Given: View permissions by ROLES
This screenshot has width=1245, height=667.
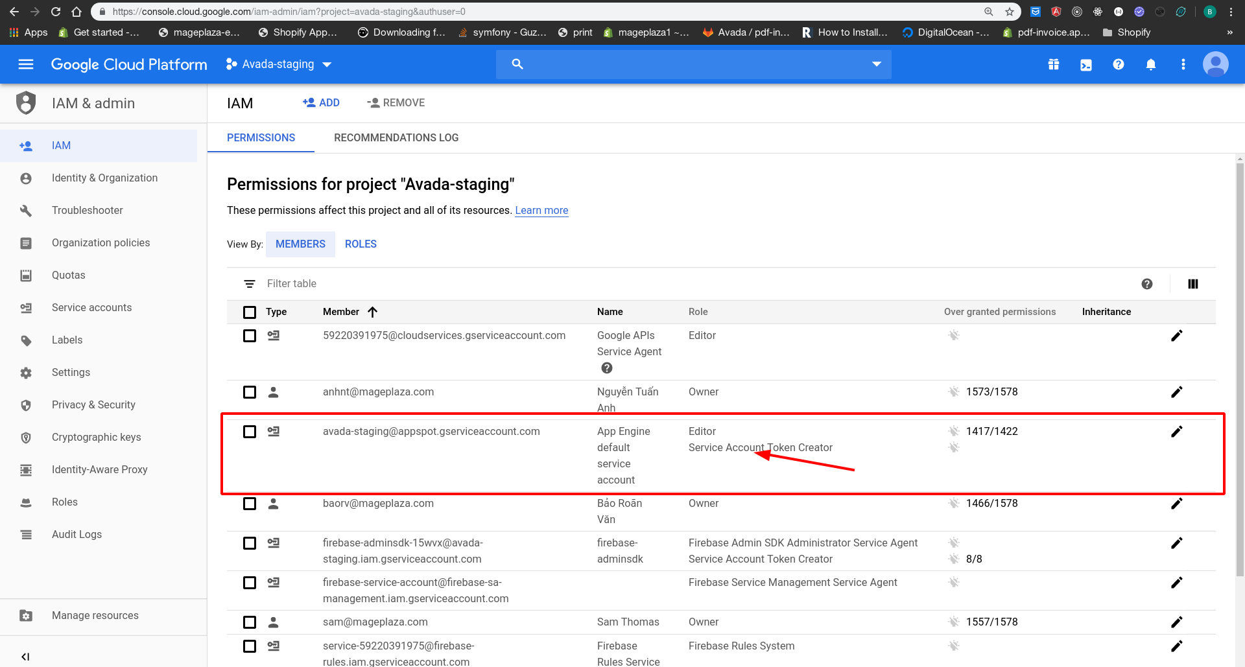Looking at the screenshot, I should (361, 244).
